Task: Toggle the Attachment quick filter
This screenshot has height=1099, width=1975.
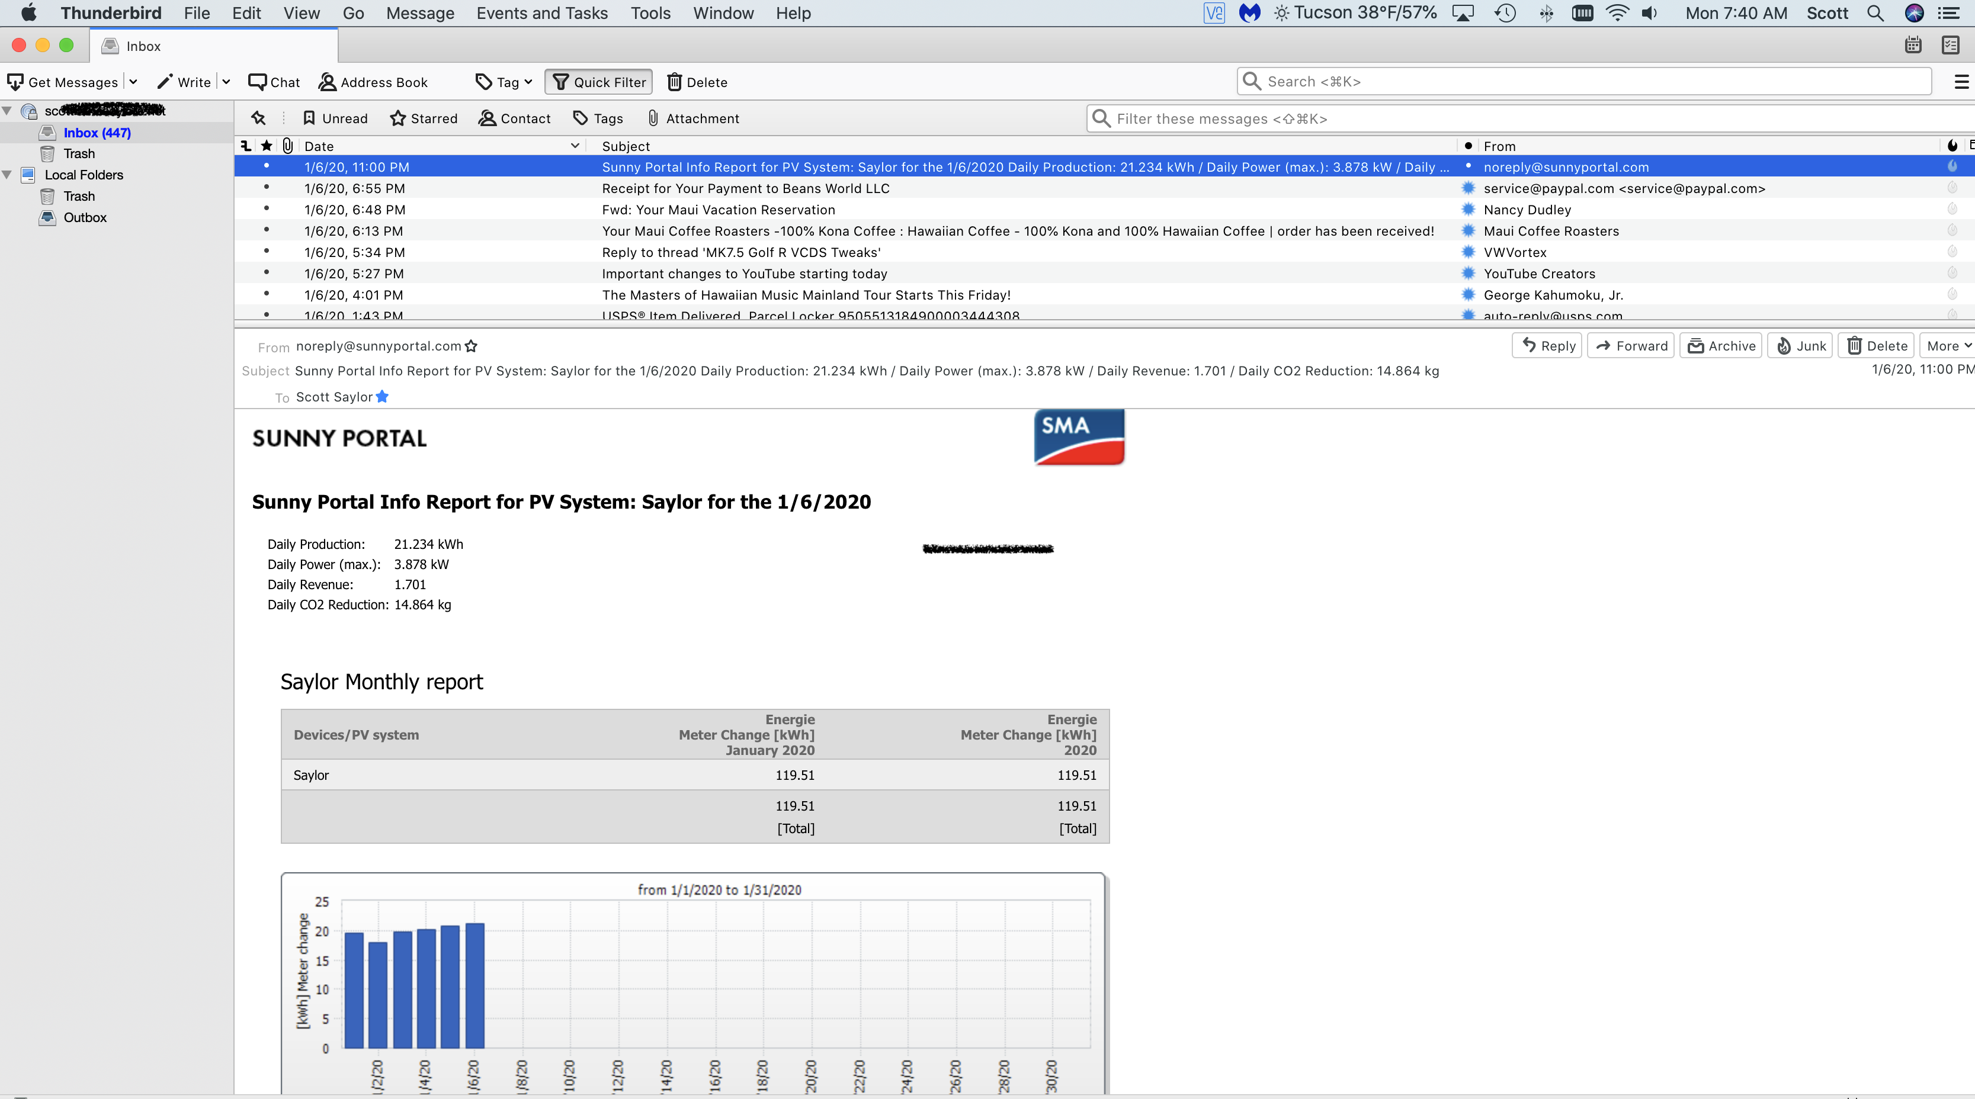Action: pyautogui.click(x=693, y=118)
